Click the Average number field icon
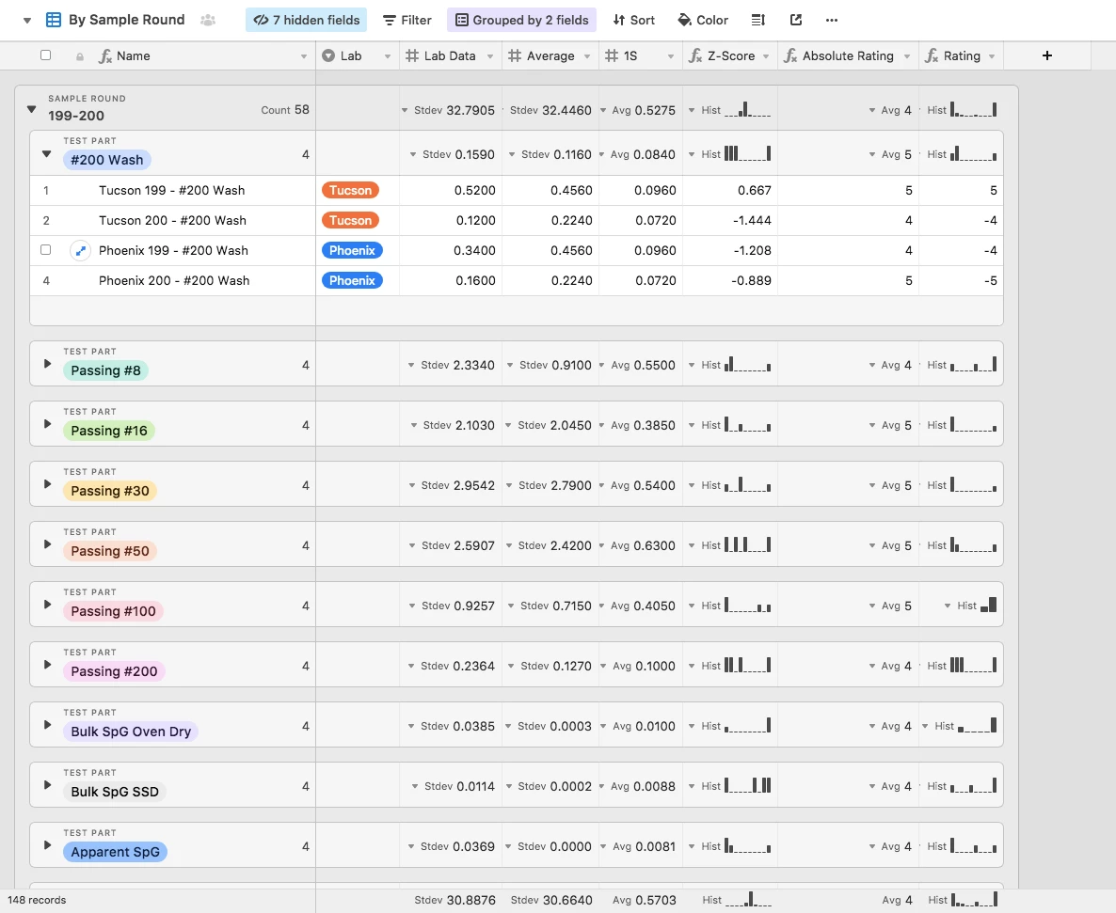Viewport: 1116px width, 913px height. pyautogui.click(x=515, y=55)
